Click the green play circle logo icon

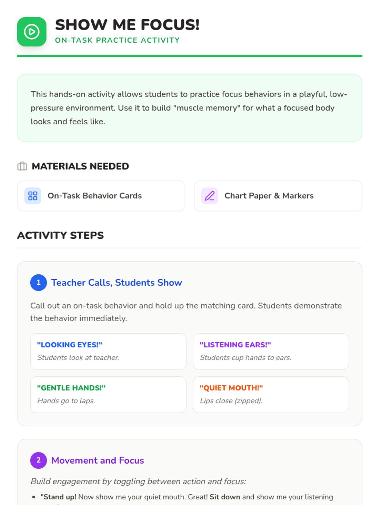[x=32, y=32]
